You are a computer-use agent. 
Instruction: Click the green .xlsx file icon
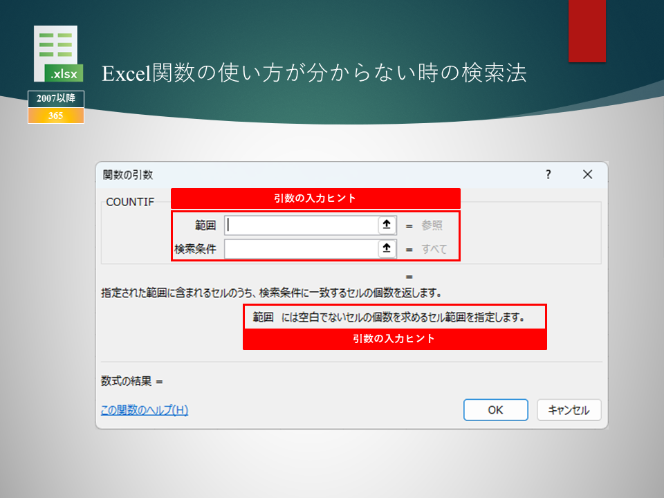pyautogui.click(x=56, y=55)
